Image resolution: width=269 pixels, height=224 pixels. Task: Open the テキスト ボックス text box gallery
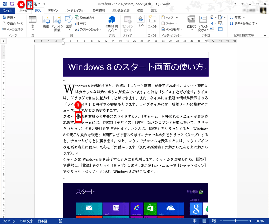click(x=203, y=24)
